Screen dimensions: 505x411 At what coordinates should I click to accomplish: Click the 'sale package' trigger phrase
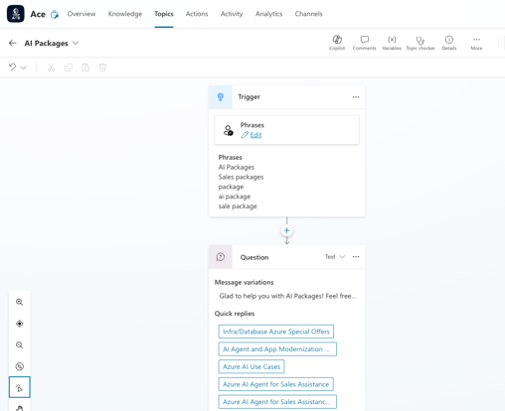click(238, 206)
